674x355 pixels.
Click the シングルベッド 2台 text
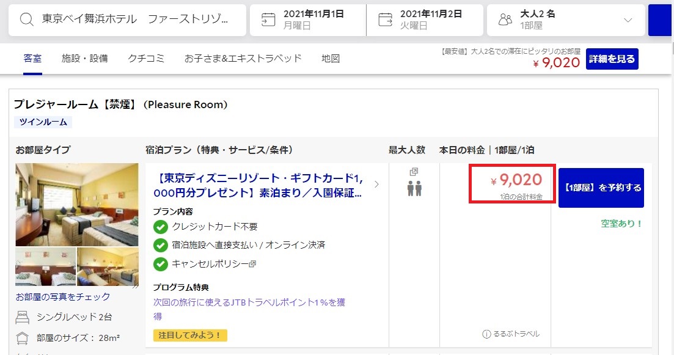(x=75, y=317)
